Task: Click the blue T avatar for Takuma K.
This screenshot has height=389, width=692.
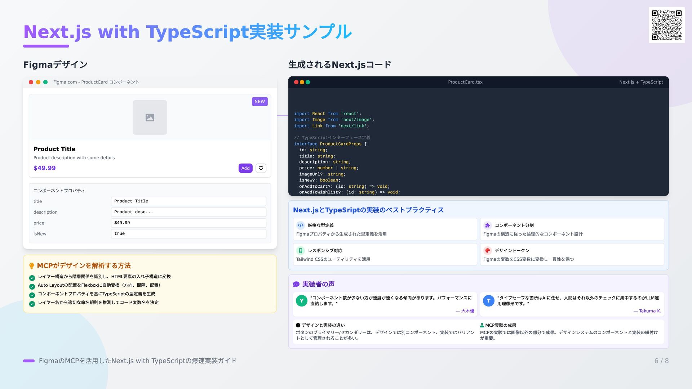Action: (488, 301)
